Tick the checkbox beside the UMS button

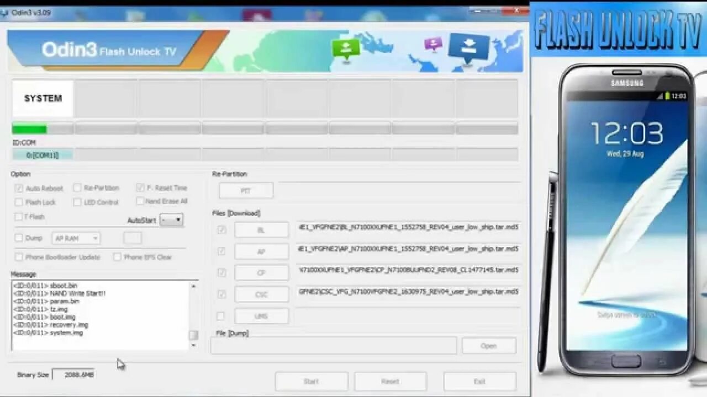click(221, 316)
